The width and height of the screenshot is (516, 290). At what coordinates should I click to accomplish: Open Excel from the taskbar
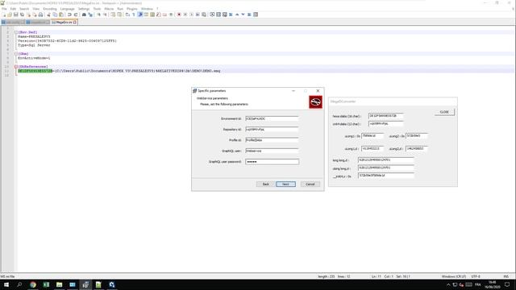46,284
